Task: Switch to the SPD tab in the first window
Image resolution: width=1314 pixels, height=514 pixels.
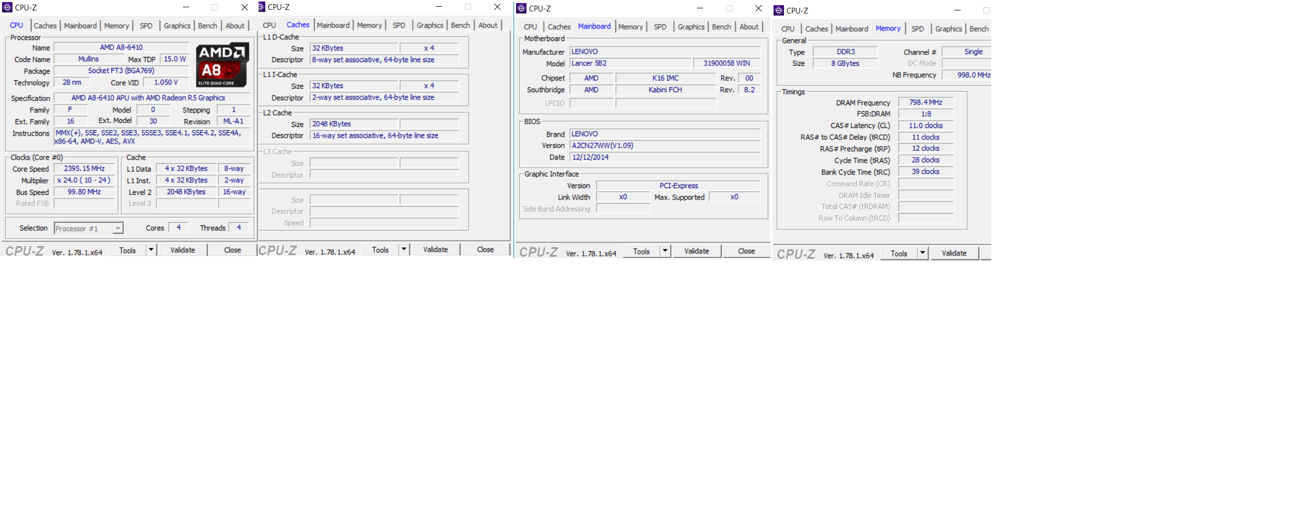Action: tap(146, 25)
